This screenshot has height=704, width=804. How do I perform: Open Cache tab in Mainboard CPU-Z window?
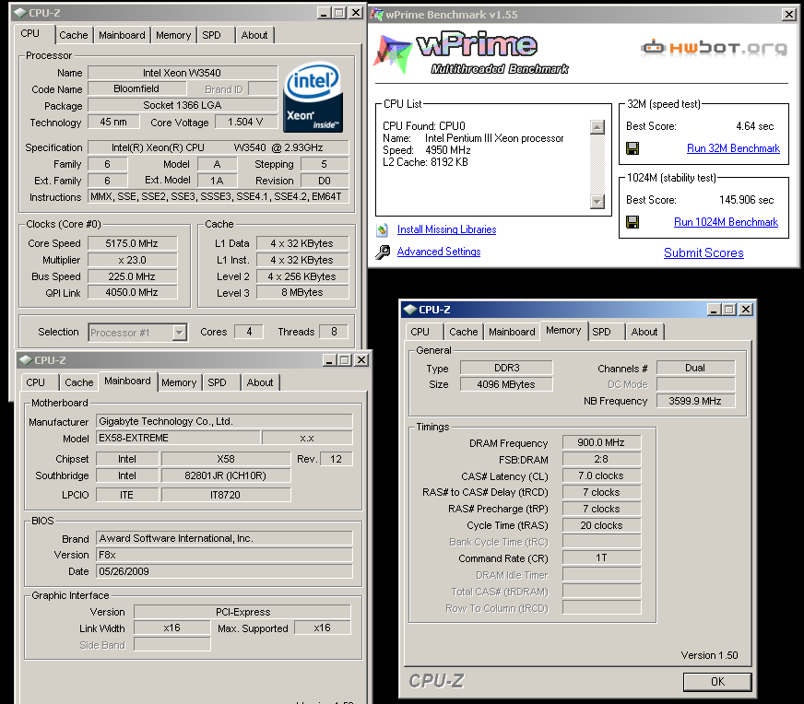(x=79, y=382)
